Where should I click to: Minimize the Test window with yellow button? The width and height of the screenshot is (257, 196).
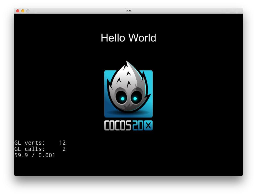[23, 11]
